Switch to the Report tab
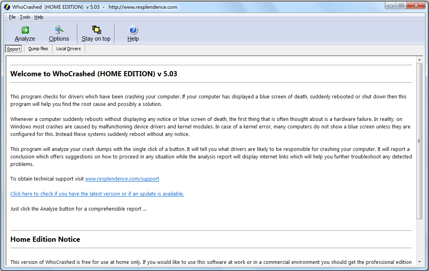429x271 pixels. pos(14,49)
